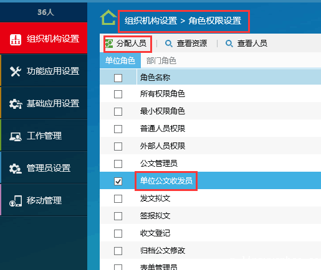Viewport: 321px width, 270px height.
Task: Select the 单位角色 tab
Action: point(120,61)
